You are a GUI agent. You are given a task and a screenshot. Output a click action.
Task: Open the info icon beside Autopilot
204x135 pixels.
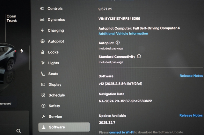118,43
